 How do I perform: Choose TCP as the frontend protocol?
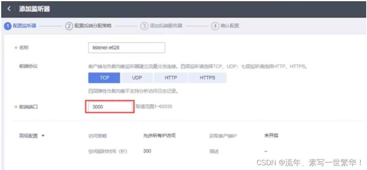[104, 78]
